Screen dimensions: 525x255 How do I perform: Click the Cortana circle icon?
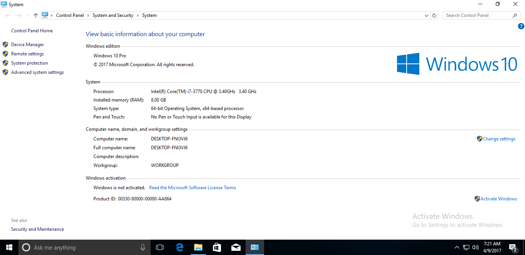(x=26, y=247)
